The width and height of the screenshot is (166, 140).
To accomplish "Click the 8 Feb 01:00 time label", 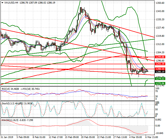I will (x=39, y=137).
